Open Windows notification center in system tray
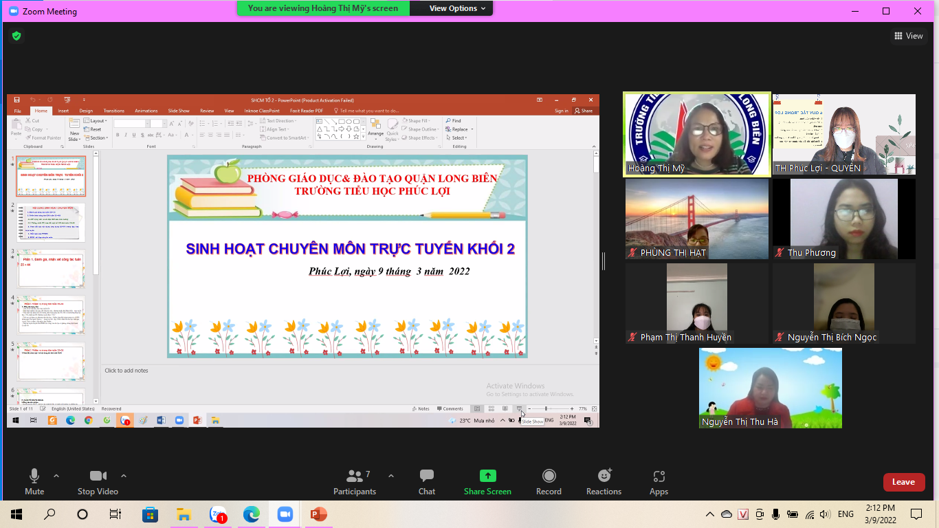The image size is (939, 528). pyautogui.click(x=916, y=514)
